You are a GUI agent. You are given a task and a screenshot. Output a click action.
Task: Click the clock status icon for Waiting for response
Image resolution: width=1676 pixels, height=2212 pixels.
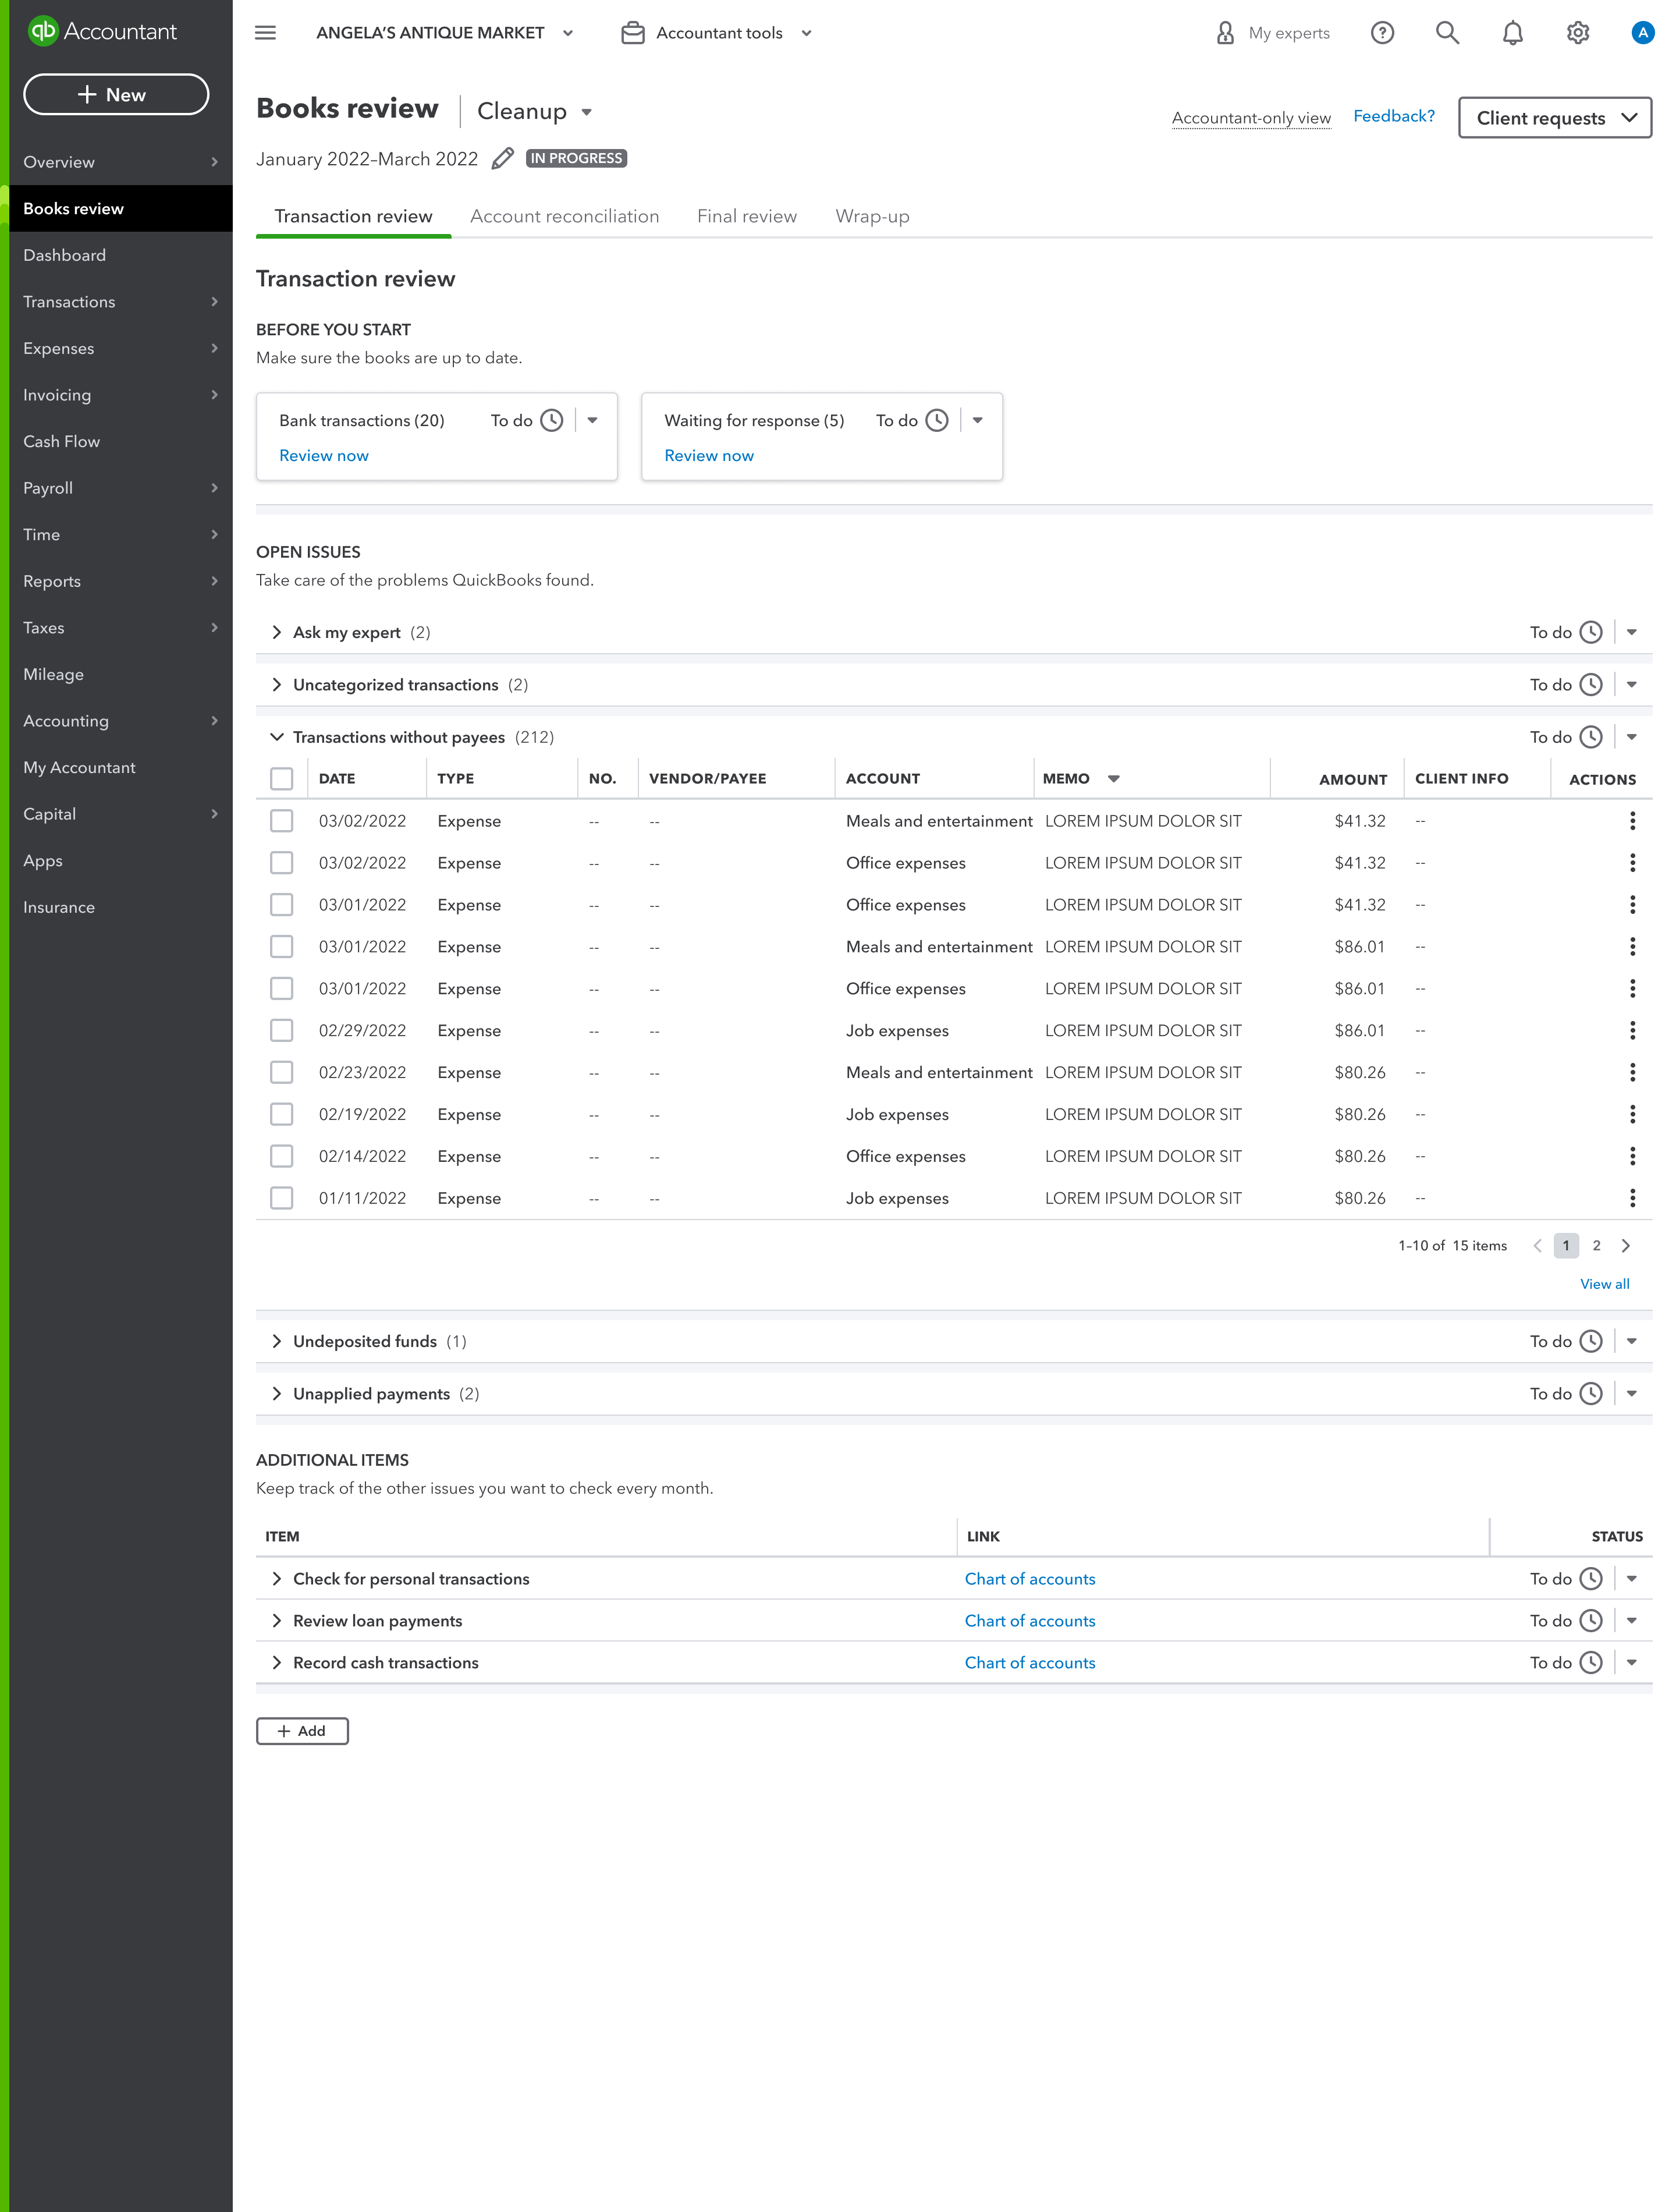point(937,421)
